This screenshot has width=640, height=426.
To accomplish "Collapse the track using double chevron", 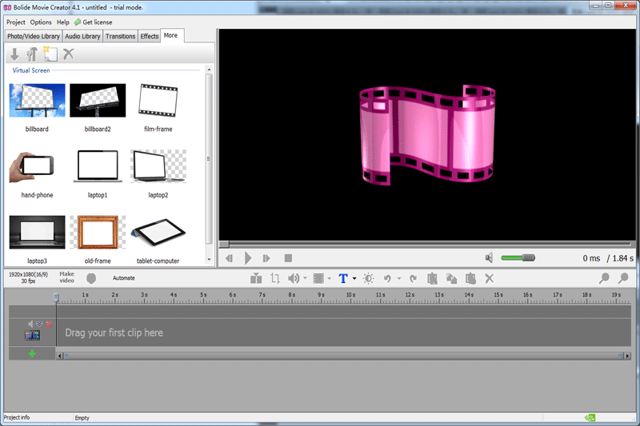I will (x=40, y=324).
